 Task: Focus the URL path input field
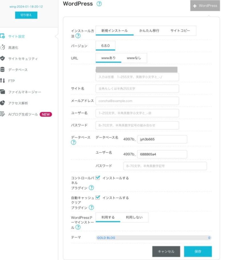tap(137, 77)
